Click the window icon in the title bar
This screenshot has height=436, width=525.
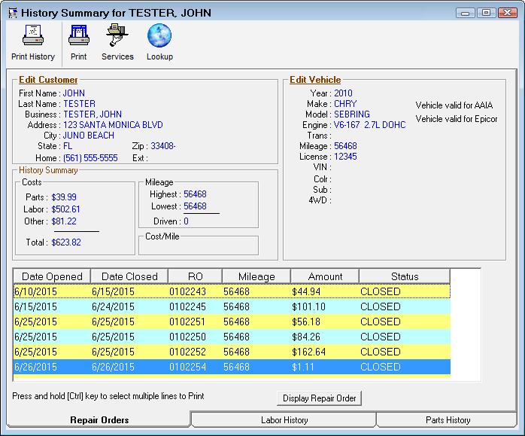[x=11, y=13]
